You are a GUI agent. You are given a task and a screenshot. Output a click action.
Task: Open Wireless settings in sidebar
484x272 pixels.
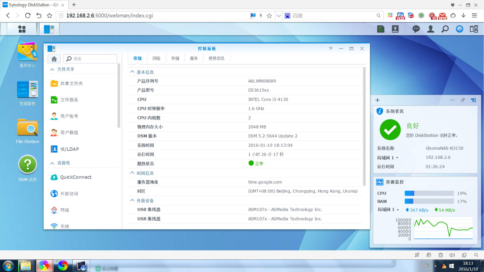point(60,226)
